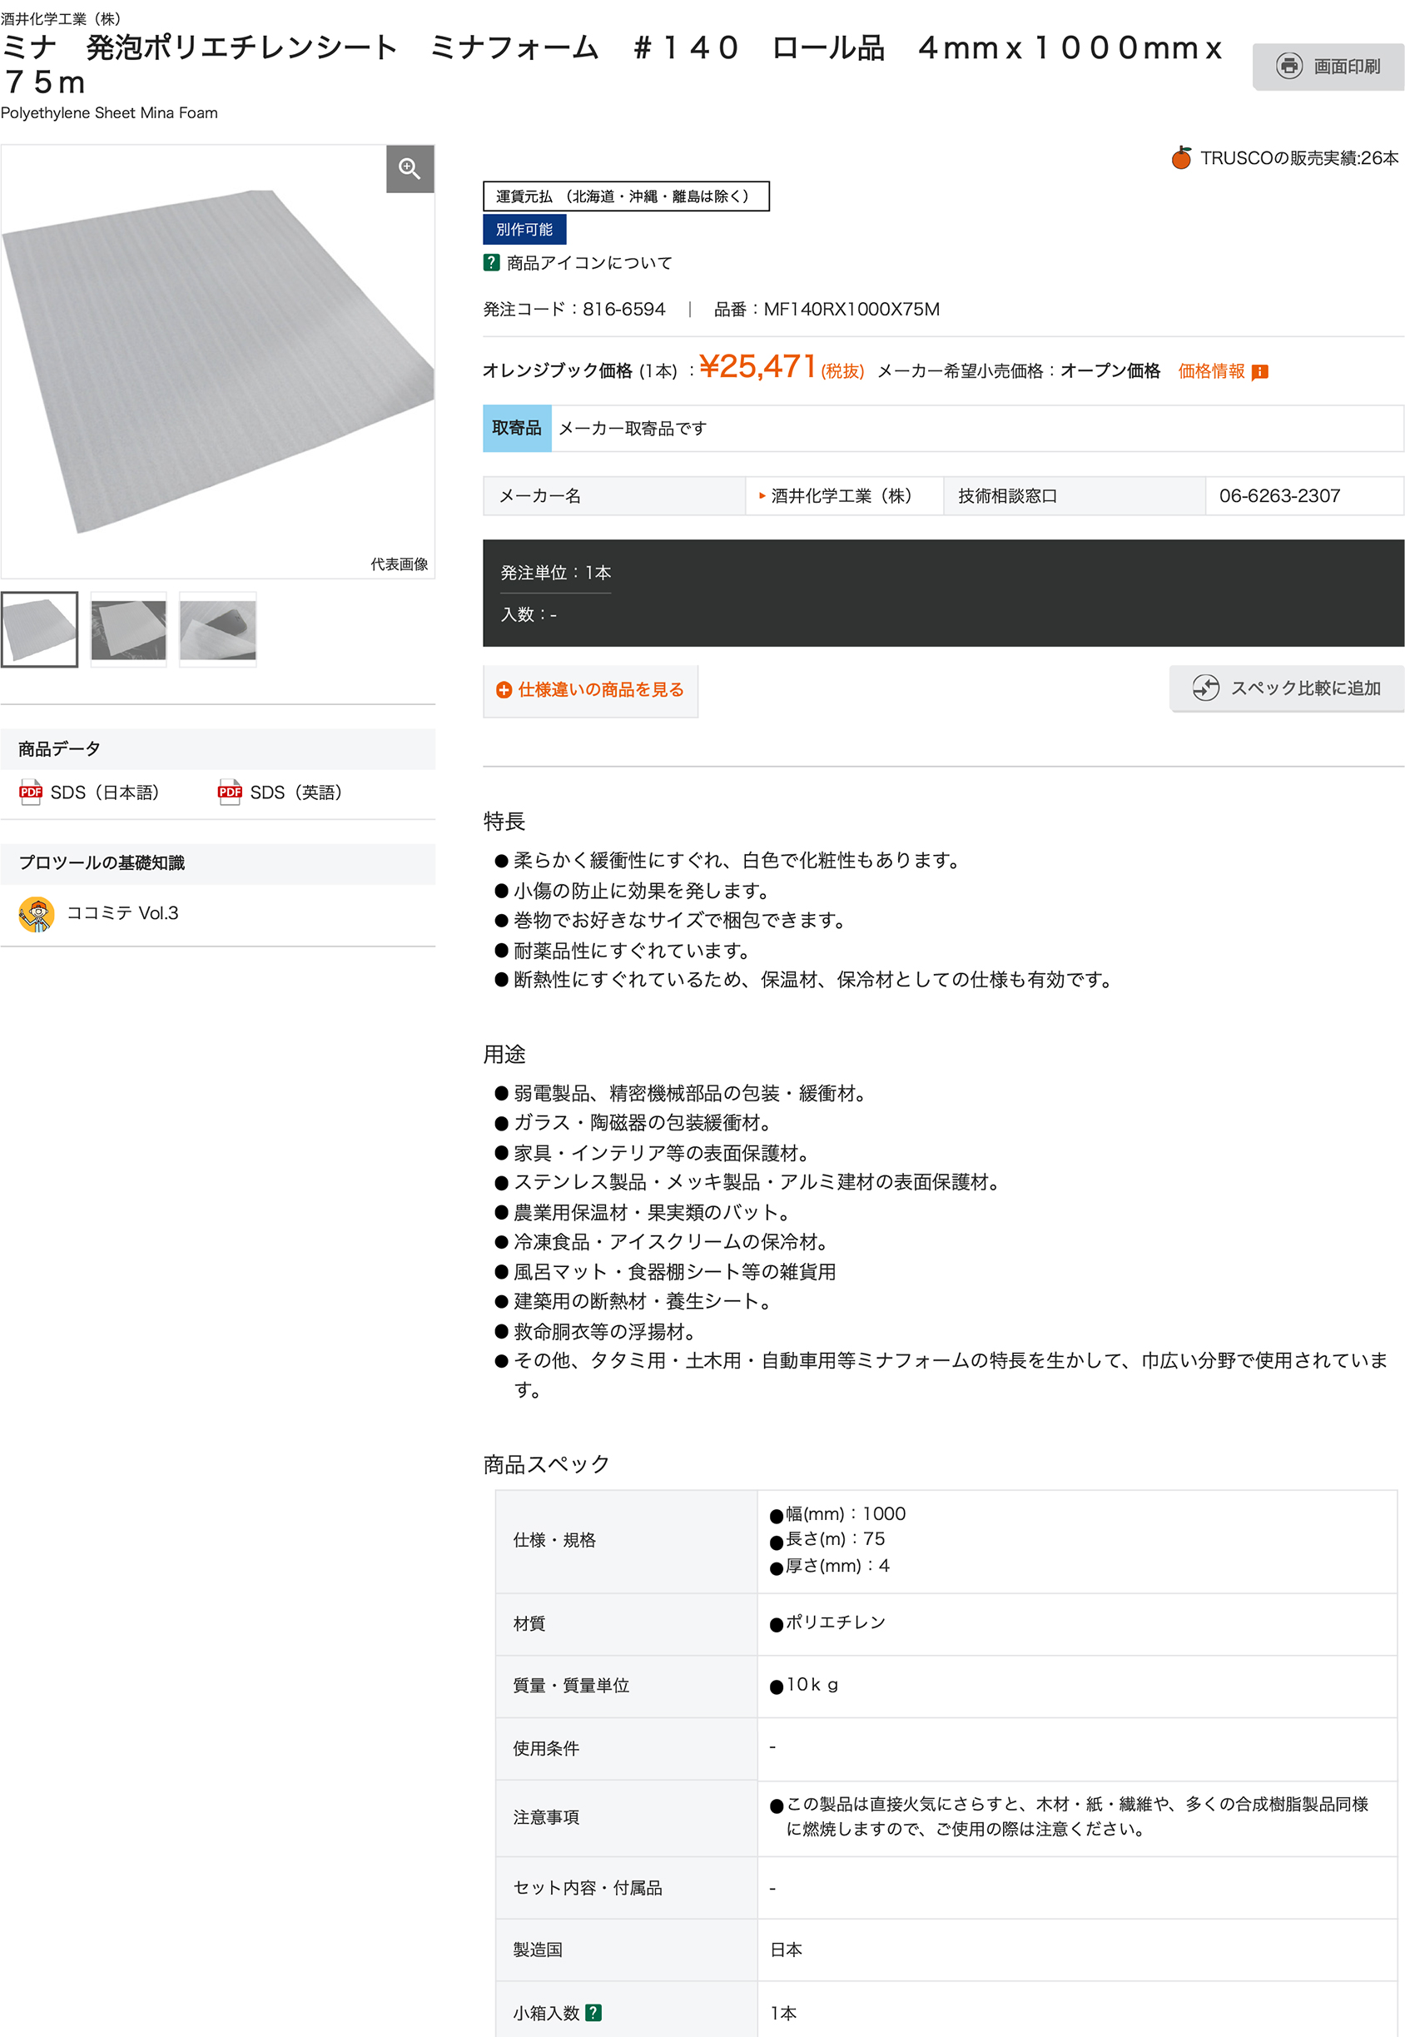This screenshot has width=1405, height=2037.
Task: Open the 価格情報 link
Action: click(x=1211, y=371)
